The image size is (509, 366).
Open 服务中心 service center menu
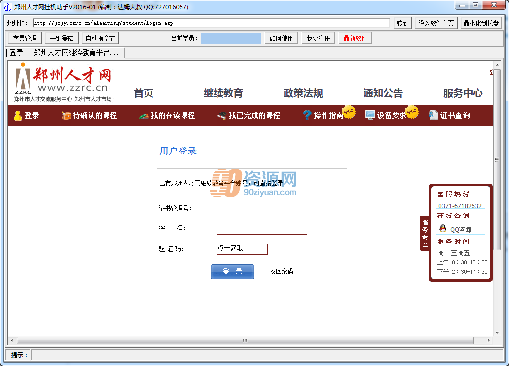(x=463, y=93)
